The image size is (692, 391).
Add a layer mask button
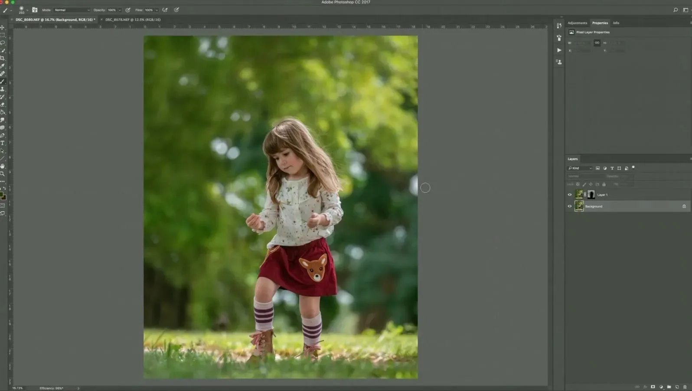pyautogui.click(x=653, y=387)
